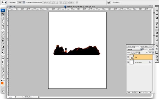Select the Eyedropper tool

point(3,72)
